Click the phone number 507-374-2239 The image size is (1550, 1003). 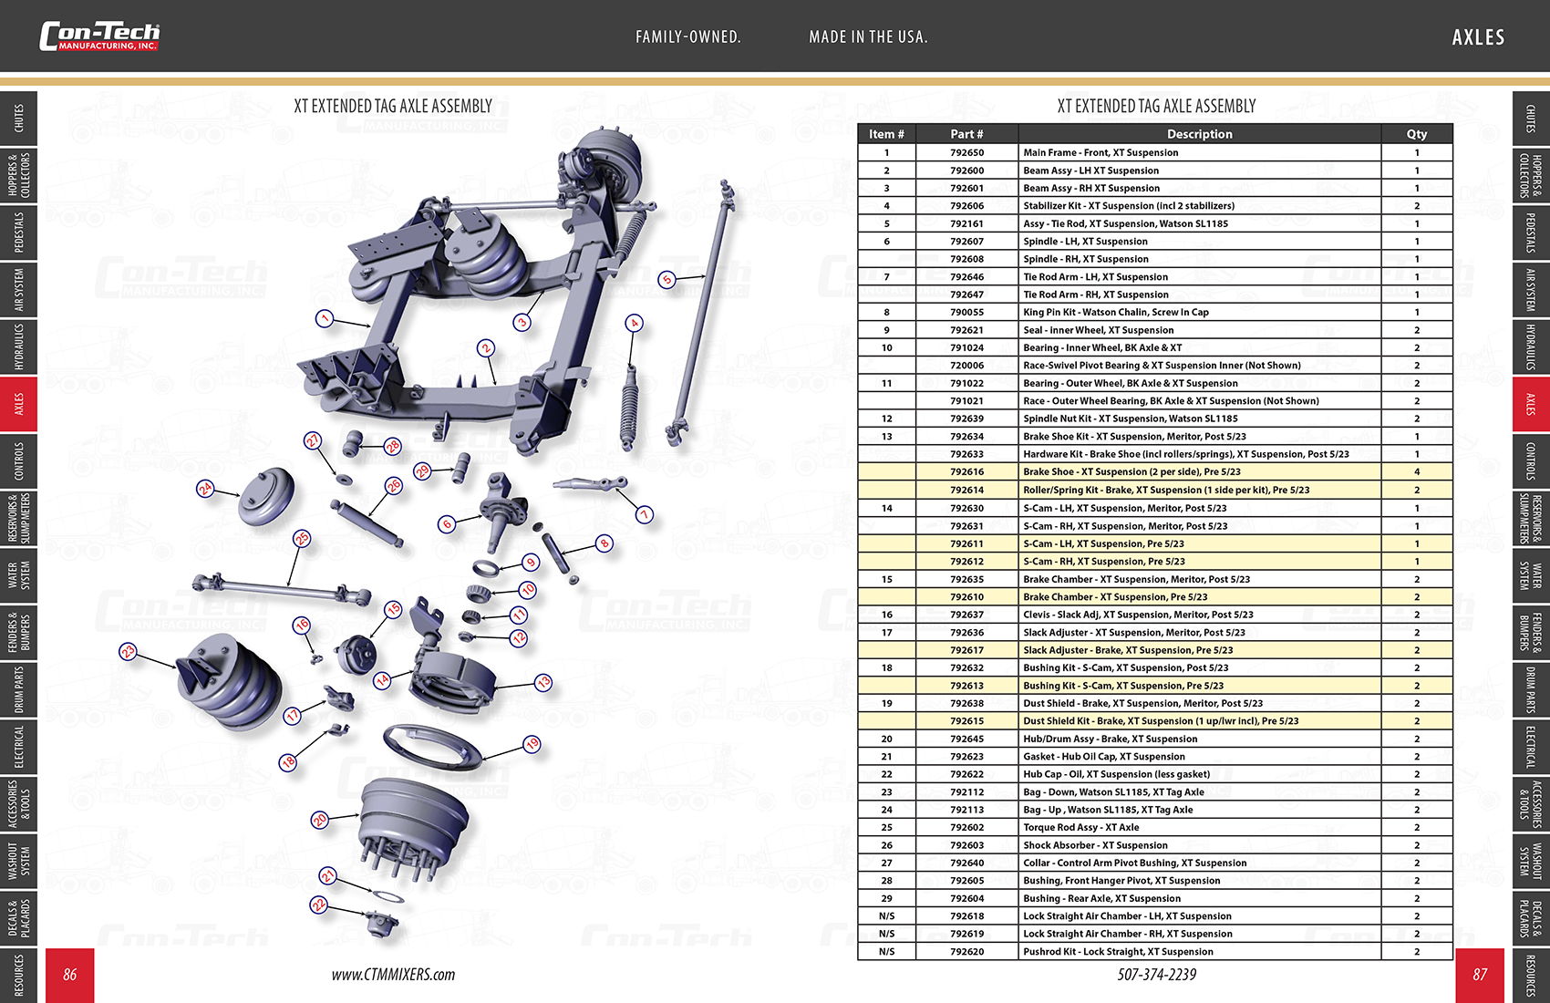[1157, 975]
